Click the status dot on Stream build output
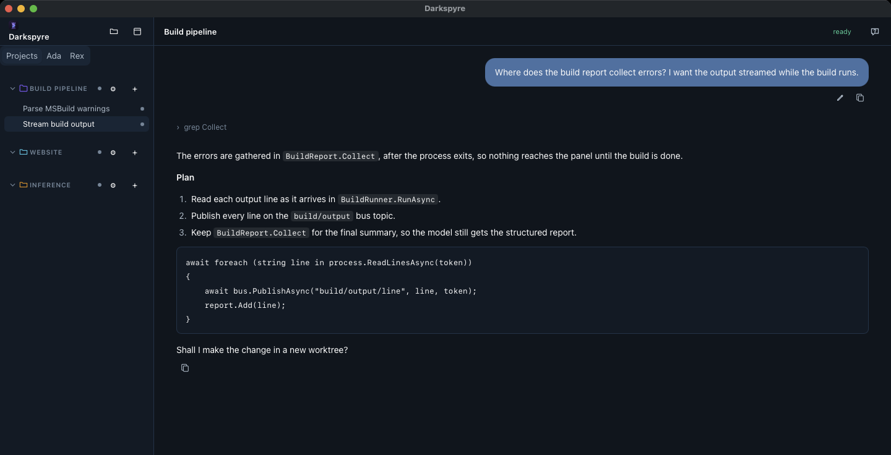This screenshot has width=891, height=455. click(x=142, y=124)
